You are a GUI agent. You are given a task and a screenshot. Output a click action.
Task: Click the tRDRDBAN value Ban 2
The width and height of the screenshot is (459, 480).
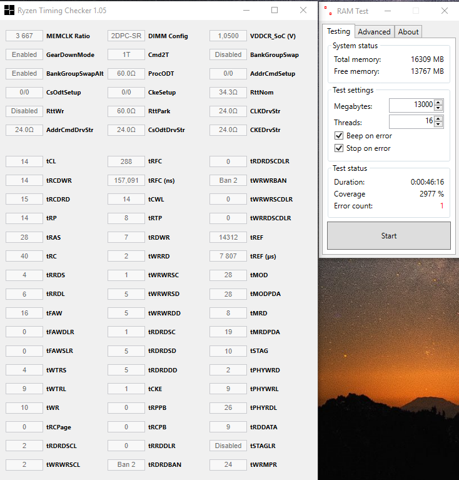pyautogui.click(x=126, y=464)
